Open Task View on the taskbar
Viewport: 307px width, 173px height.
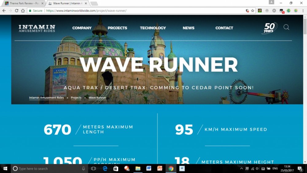click(x=94, y=168)
